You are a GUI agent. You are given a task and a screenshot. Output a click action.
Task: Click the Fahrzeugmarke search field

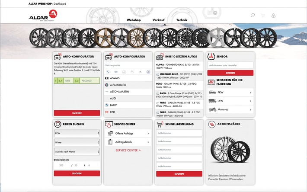pyautogui.click(x=128, y=65)
